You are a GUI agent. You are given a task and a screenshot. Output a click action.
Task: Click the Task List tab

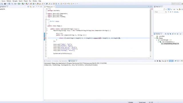(158, 7)
